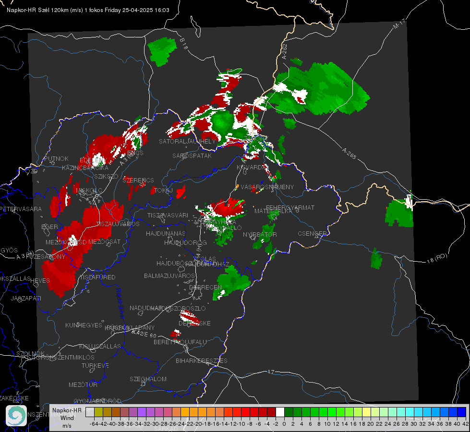The width and height of the screenshot is (470, 432).
Task: Click the 'Napkor-HR Wind m/s' legend label
Action: (x=67, y=418)
